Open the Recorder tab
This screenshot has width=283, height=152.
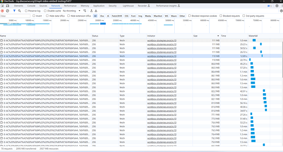click(144, 6)
